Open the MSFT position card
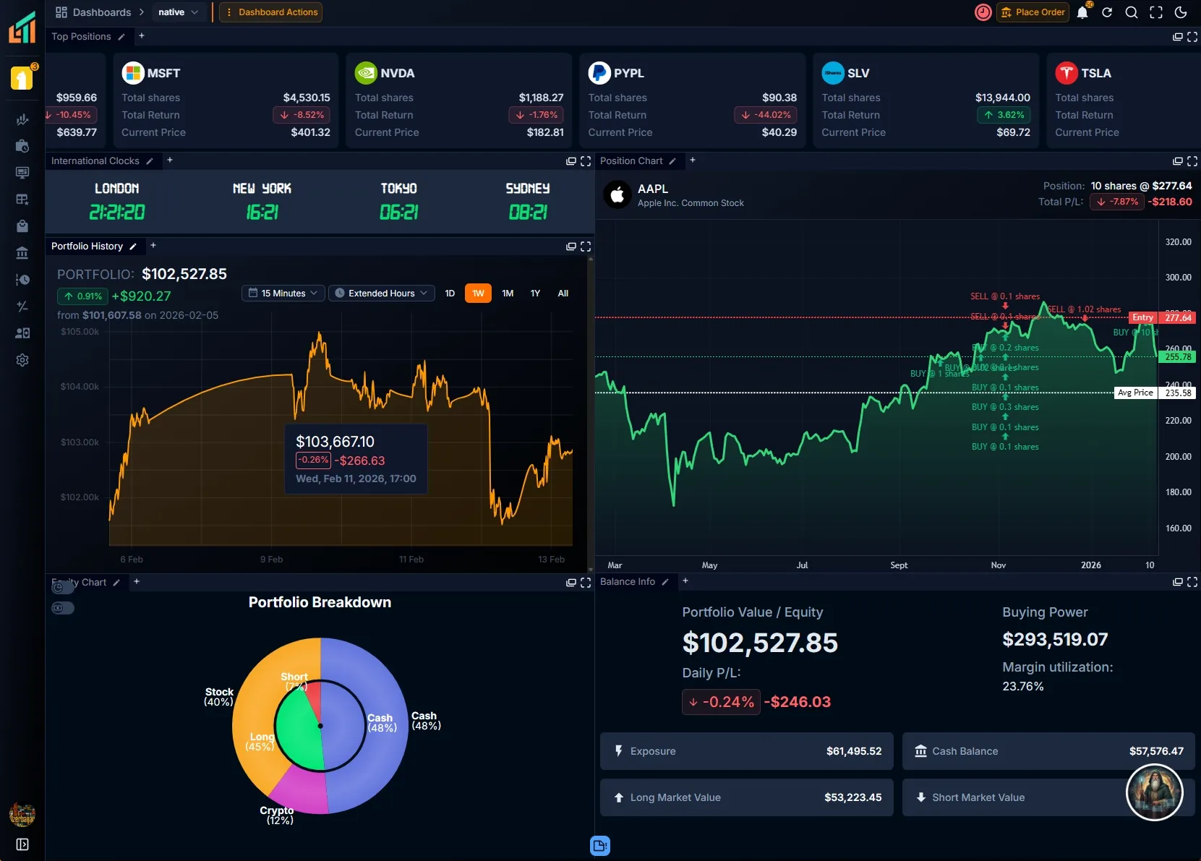Viewport: 1201px width, 861px height. 226,100
